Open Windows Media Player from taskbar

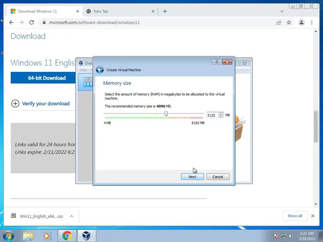[47, 236]
